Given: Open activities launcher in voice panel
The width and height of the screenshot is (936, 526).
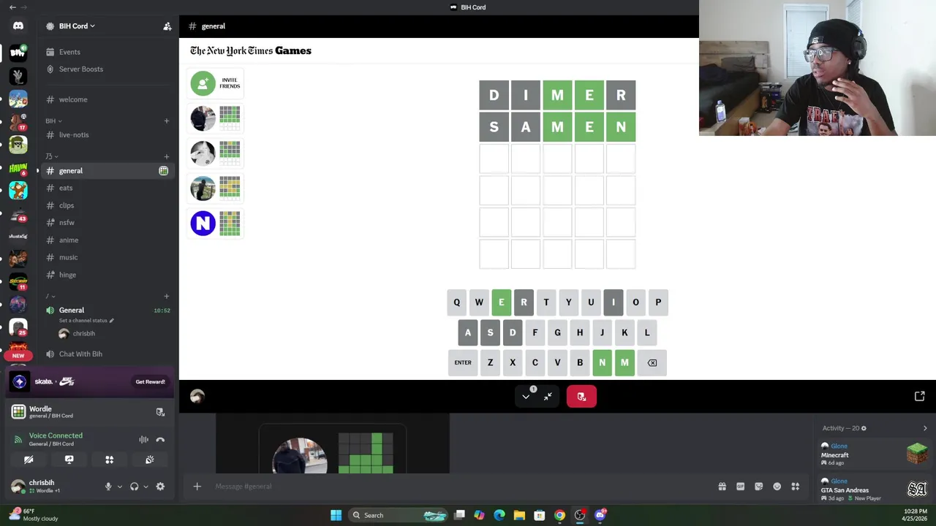Looking at the screenshot, I should pos(109,460).
